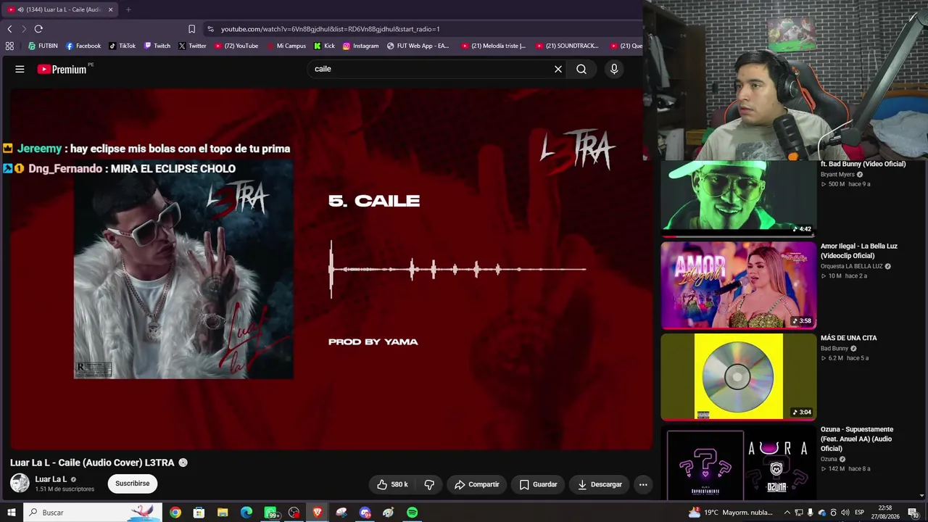
Task: Click the L3TRA album cover in video
Action: (x=184, y=270)
